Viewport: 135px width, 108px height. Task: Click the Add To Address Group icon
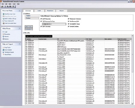(4, 19)
